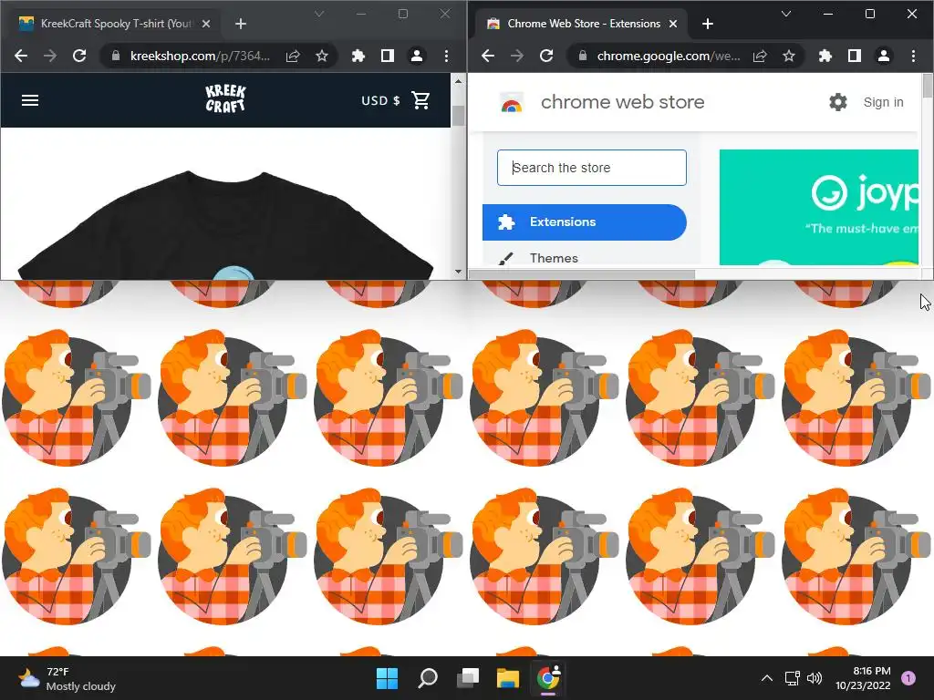This screenshot has width=934, height=700.
Task: Share the kreekshop.com page via share icon
Action: [293, 56]
